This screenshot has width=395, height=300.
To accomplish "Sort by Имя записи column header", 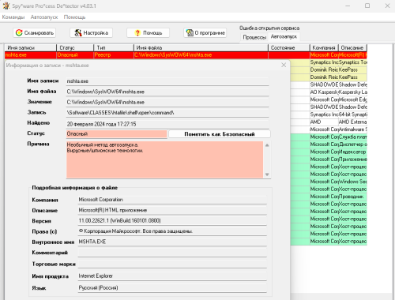I will pyautogui.click(x=31, y=47).
